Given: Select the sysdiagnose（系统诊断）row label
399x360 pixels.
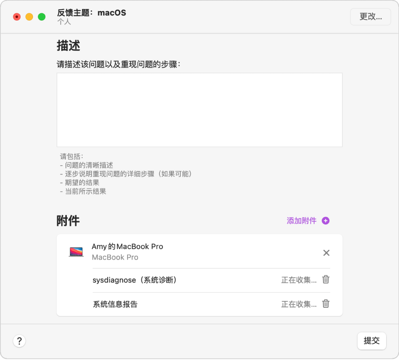Looking at the screenshot, I should tap(135, 280).
